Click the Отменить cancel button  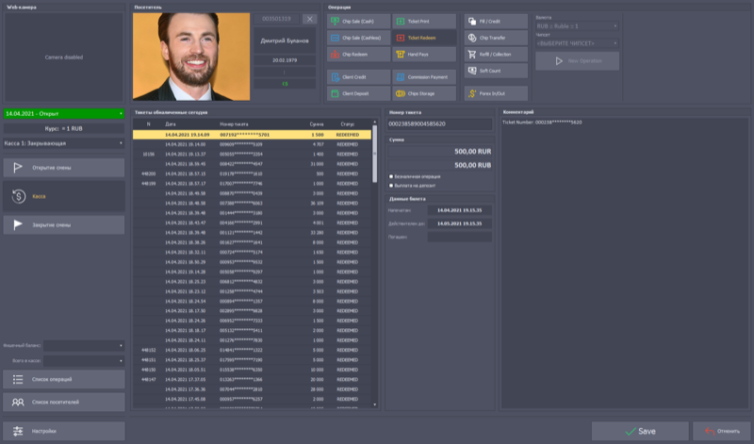click(721, 431)
